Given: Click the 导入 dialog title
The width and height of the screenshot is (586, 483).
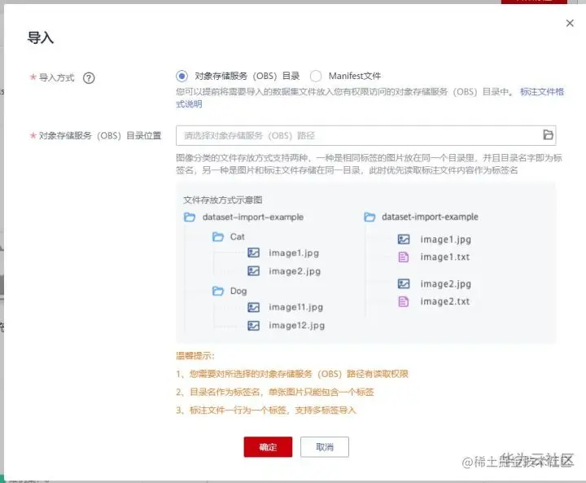Looking at the screenshot, I should 41,37.
